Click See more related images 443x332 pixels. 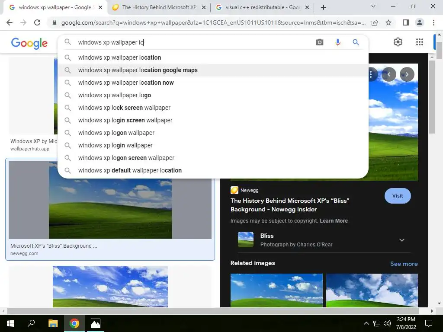pyautogui.click(x=404, y=264)
